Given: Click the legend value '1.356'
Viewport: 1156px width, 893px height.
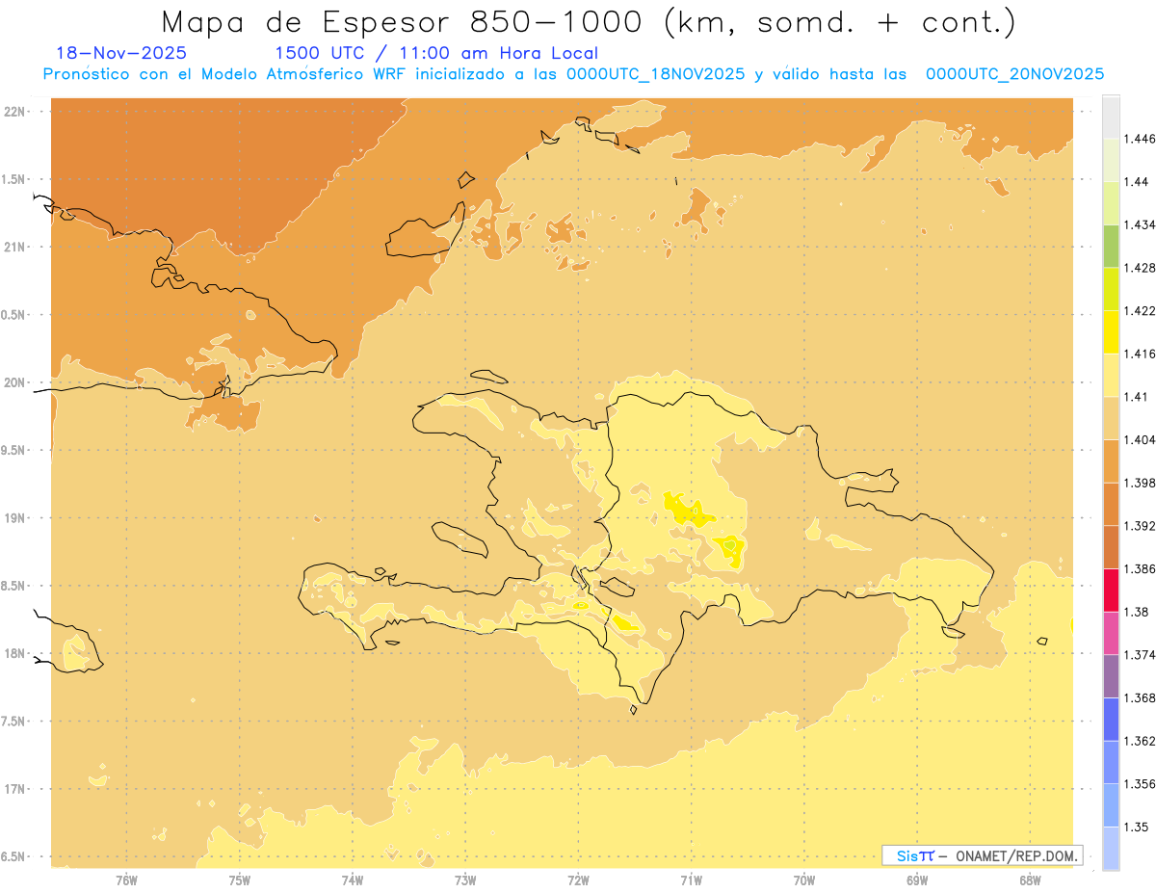Looking at the screenshot, I should (1140, 784).
